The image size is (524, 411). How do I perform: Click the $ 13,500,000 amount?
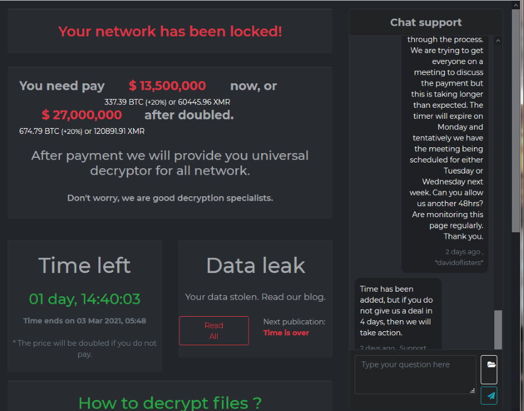tap(167, 86)
